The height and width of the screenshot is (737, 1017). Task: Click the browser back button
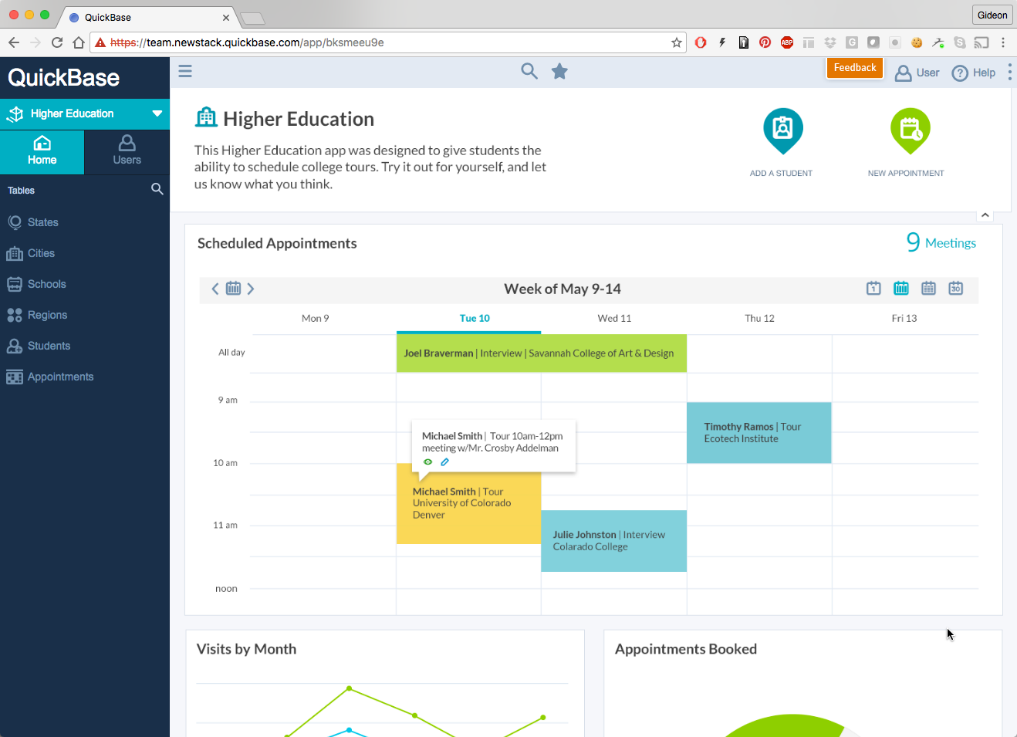[14, 42]
